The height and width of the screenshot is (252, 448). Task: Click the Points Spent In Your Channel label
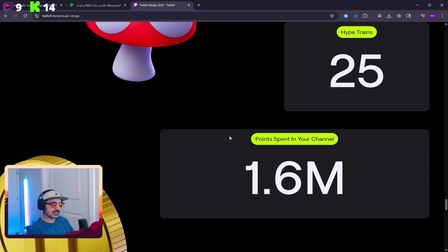pyautogui.click(x=294, y=139)
